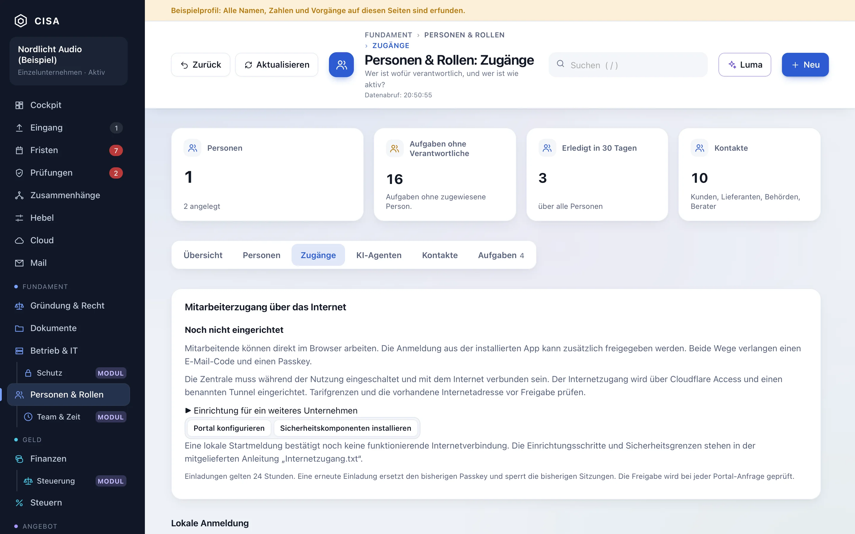This screenshot has width=855, height=534.
Task: Open the Kontakte tab
Action: (x=439, y=255)
